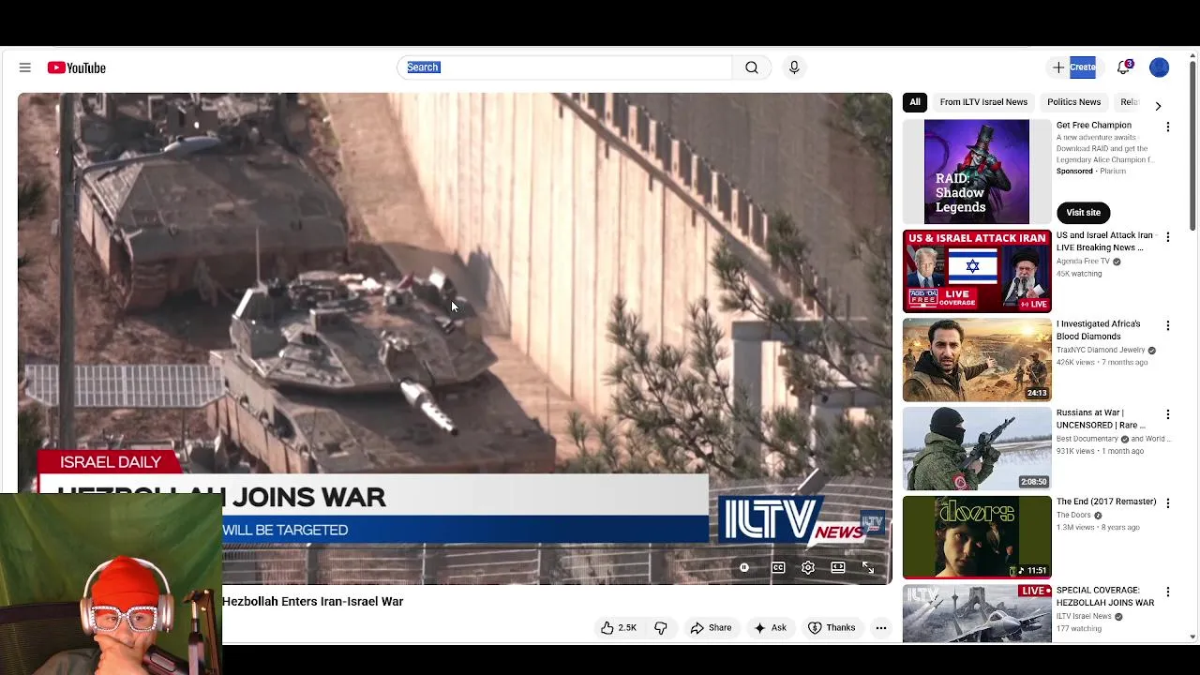Select From ILTV Israel News chip
This screenshot has width=1200, height=675.
[983, 102]
